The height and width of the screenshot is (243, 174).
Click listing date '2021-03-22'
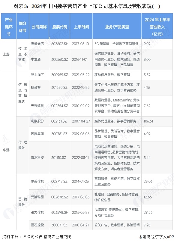(81, 75)
